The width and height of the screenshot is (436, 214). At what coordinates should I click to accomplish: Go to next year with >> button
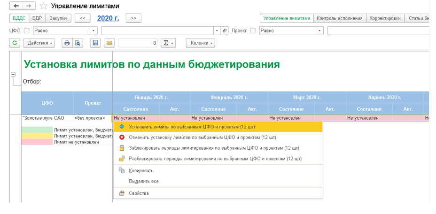[x=133, y=18]
